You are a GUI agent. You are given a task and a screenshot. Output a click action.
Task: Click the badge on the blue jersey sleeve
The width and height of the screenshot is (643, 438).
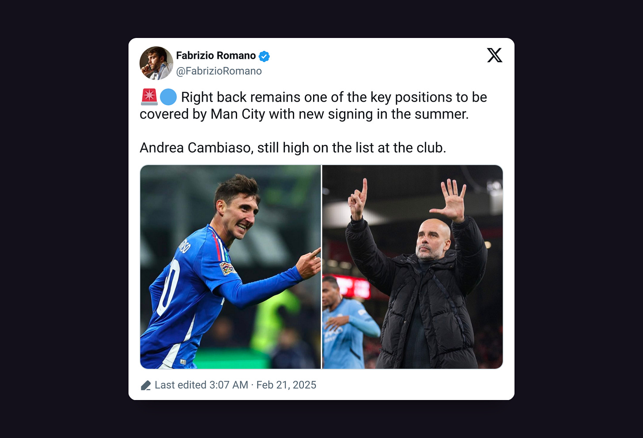coord(227,268)
